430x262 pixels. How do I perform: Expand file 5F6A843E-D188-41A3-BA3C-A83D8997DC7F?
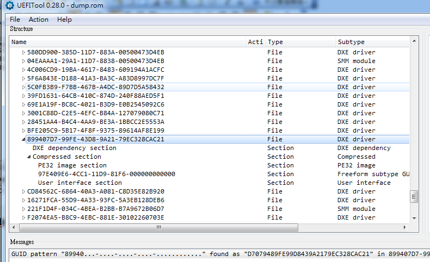click(x=23, y=79)
